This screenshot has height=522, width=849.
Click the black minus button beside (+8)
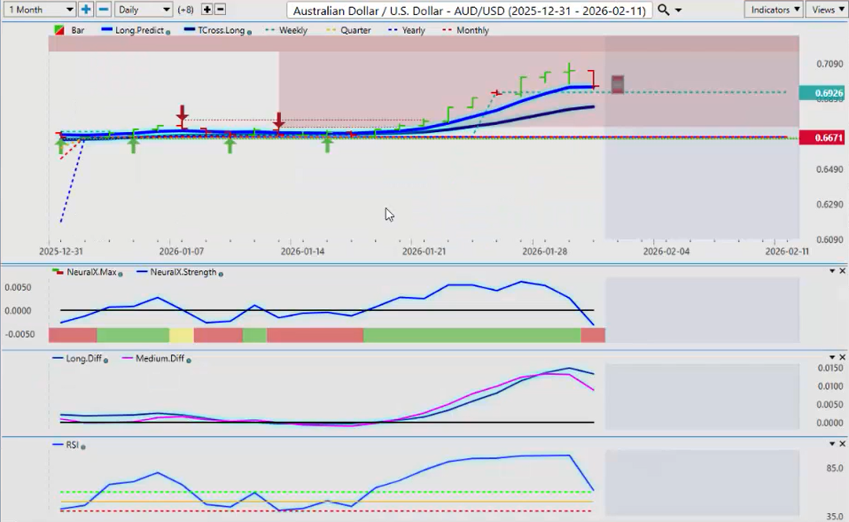(220, 10)
